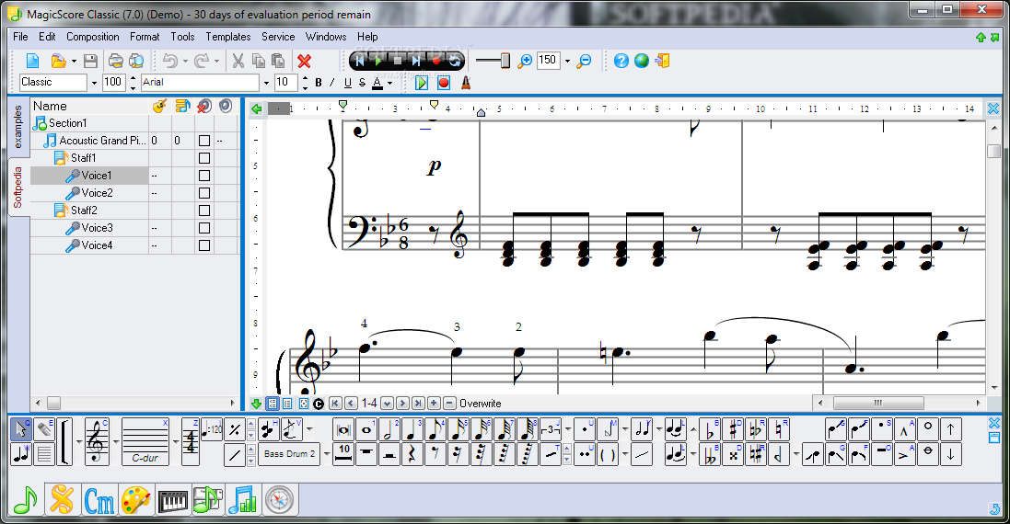This screenshot has width=1010, height=524.
Task: Expand the clef selection dropdown arrow
Action: 115,441
